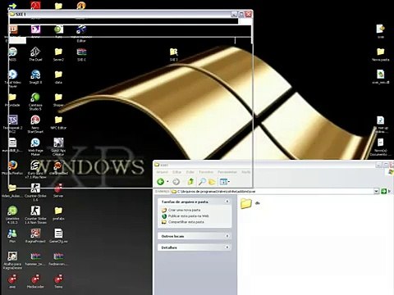Toggle Folders pane in Explorer toolbar
This screenshot has height=295, width=394.
point(212,182)
